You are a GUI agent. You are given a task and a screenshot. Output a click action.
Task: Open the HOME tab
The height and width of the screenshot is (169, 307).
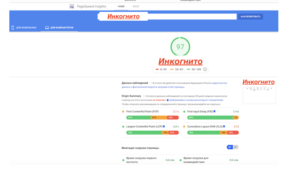pos(121,7)
